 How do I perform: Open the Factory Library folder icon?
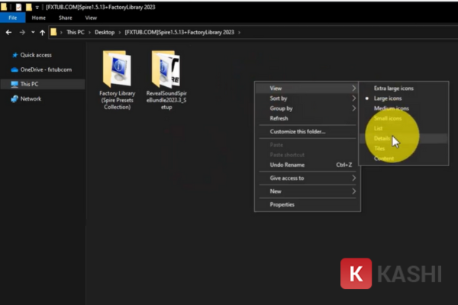(x=117, y=71)
